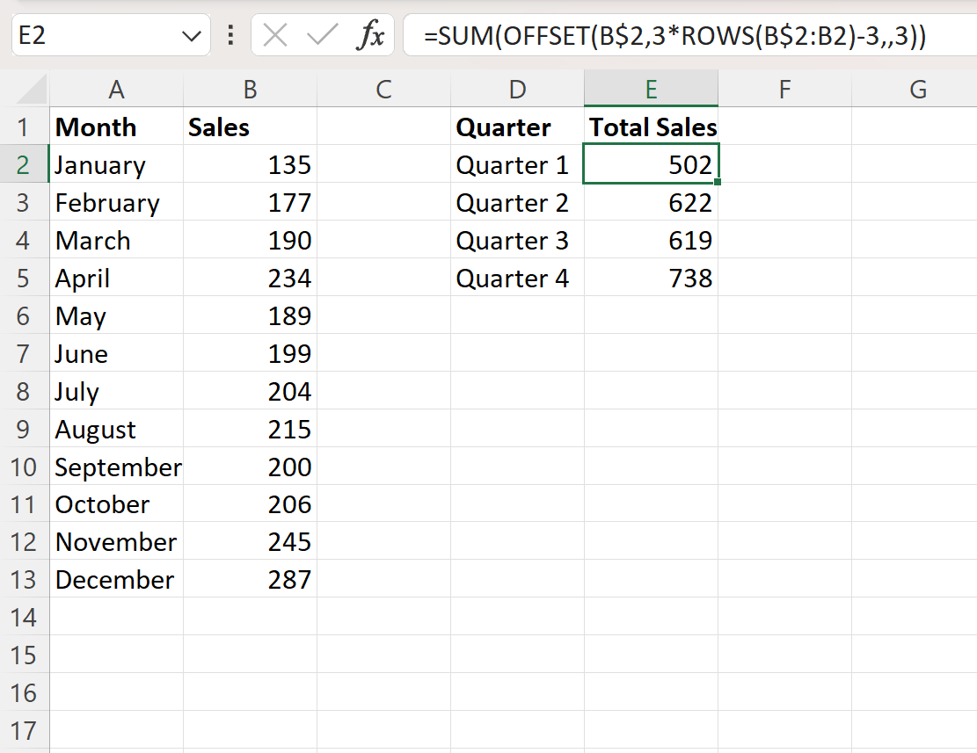
Task: Select the November cell
Action: pyautogui.click(x=116, y=542)
